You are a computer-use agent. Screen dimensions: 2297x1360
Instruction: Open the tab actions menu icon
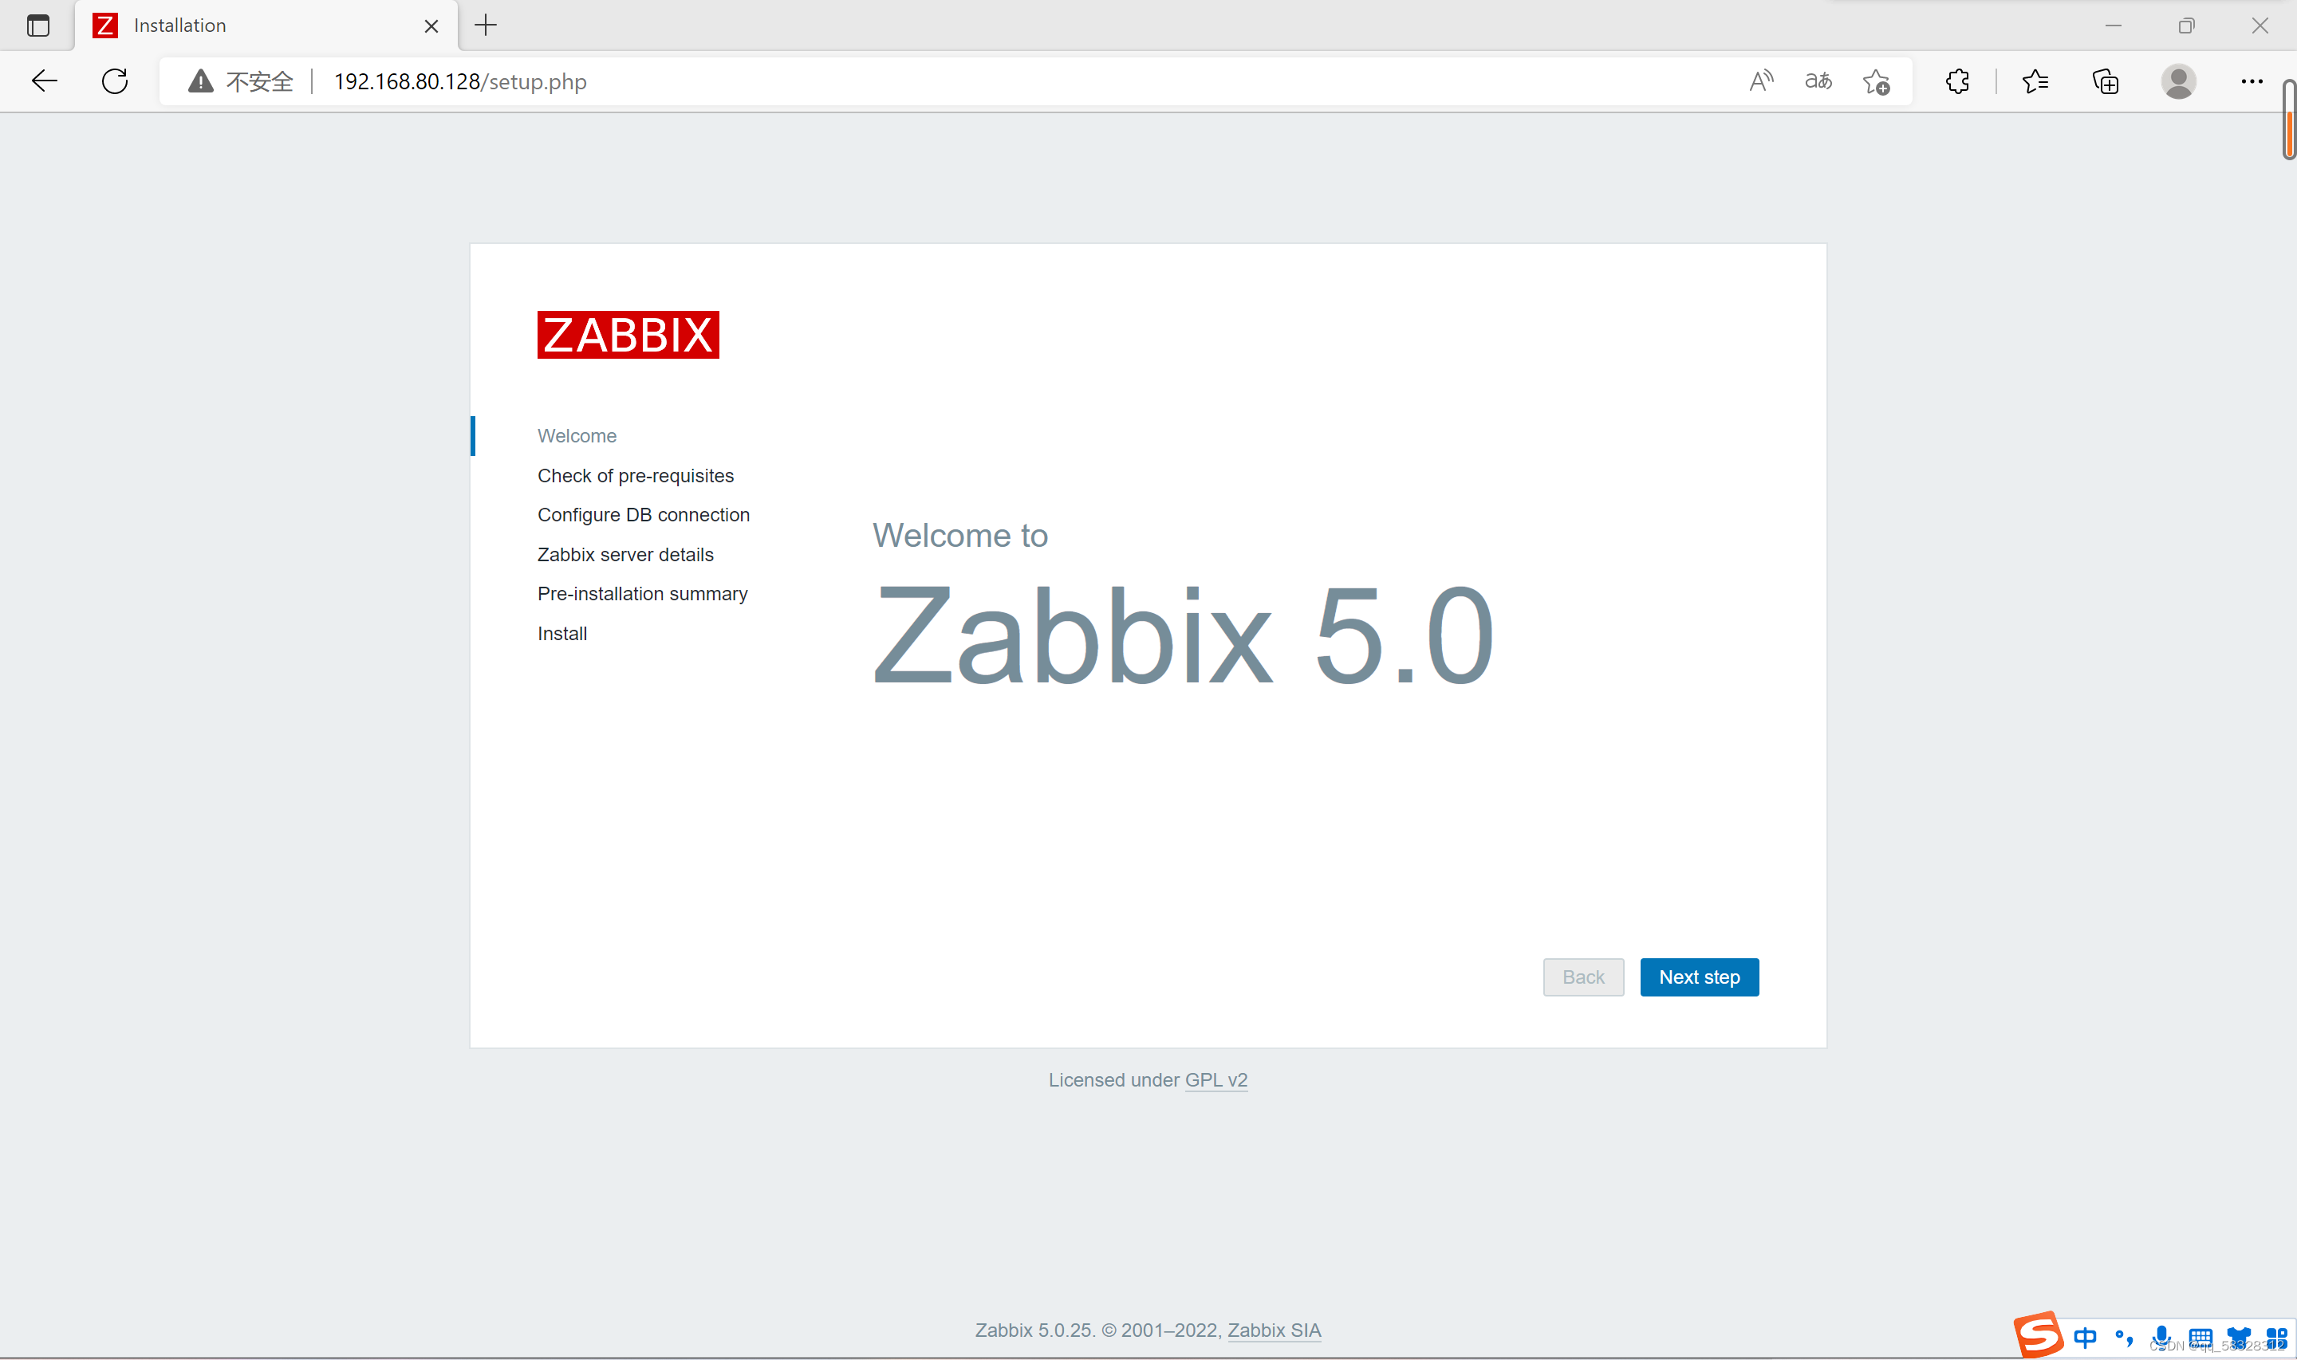37,26
